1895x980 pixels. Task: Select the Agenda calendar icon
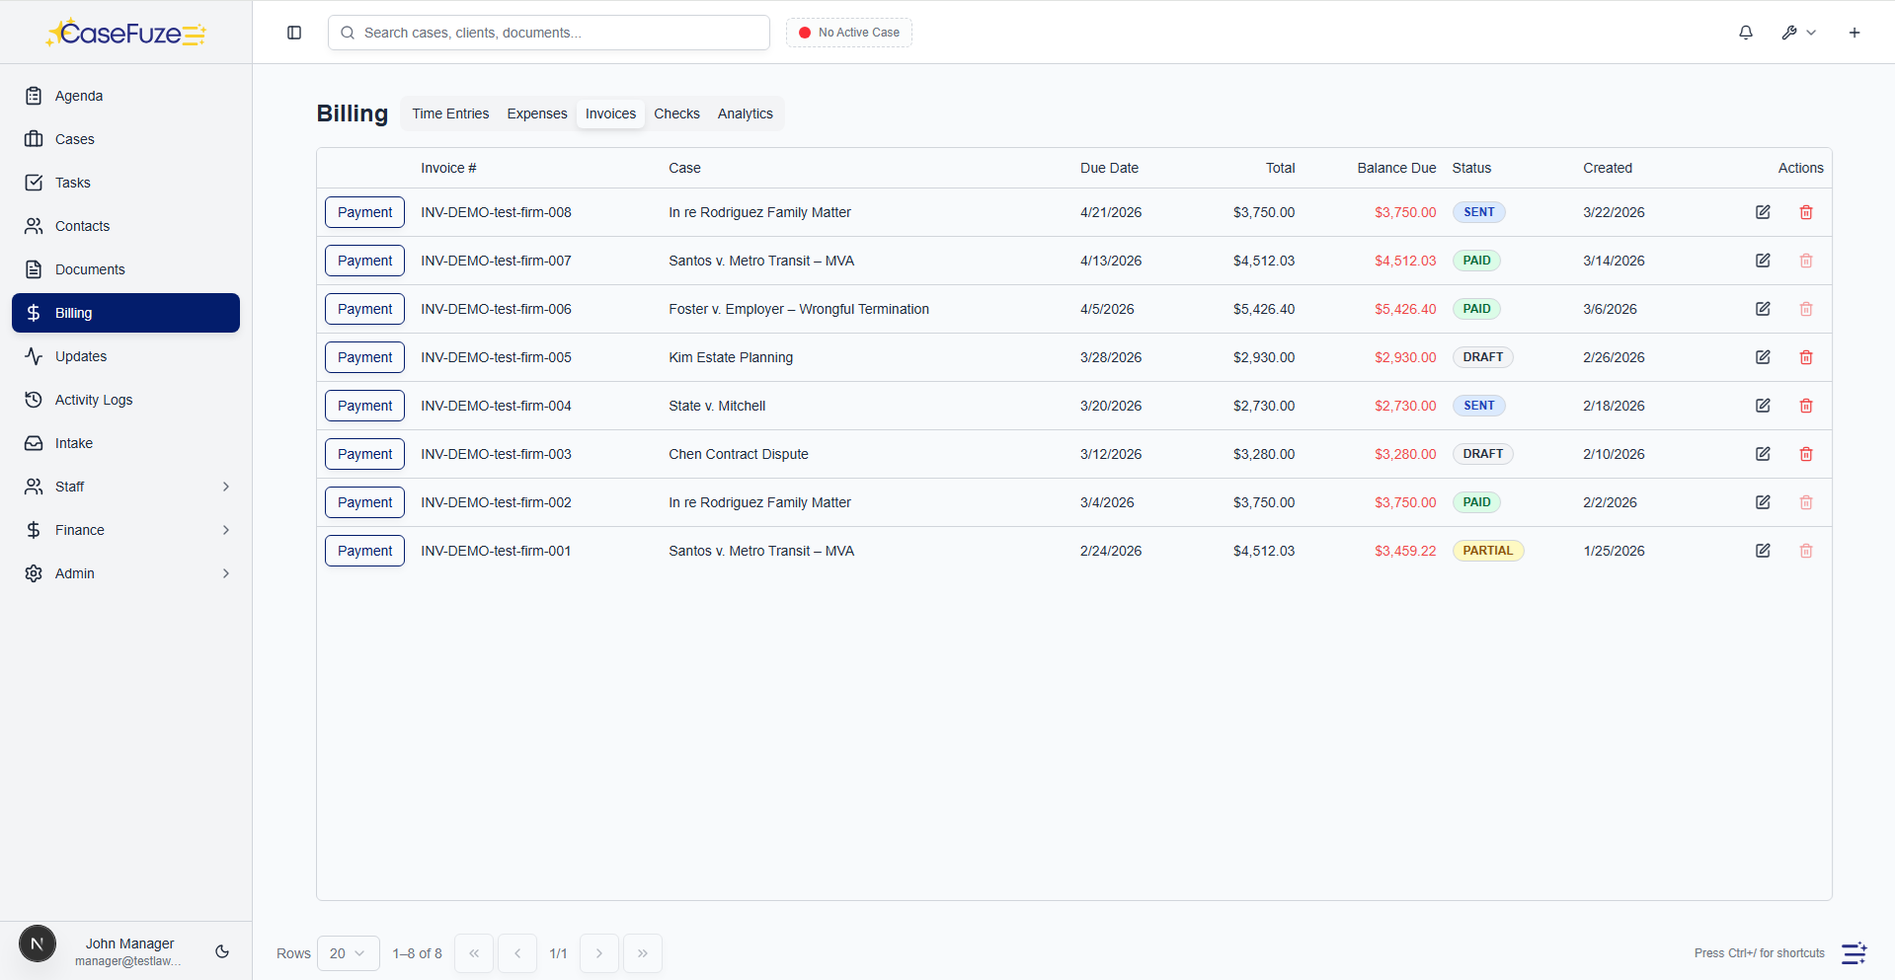35,95
